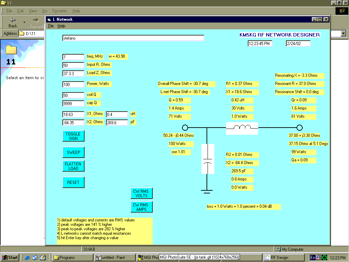
Task: Click the FLATTEN LOAD button
Action: [73, 166]
